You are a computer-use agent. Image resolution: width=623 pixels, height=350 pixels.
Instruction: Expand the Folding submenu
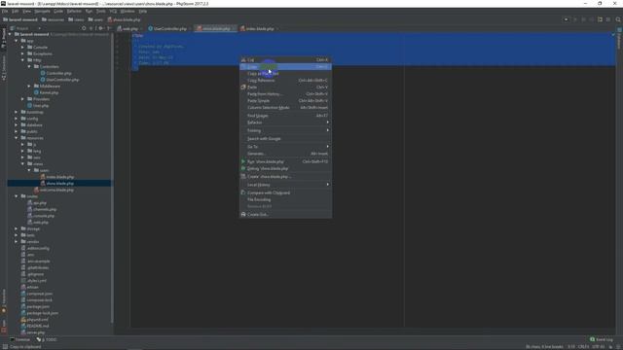coord(285,130)
